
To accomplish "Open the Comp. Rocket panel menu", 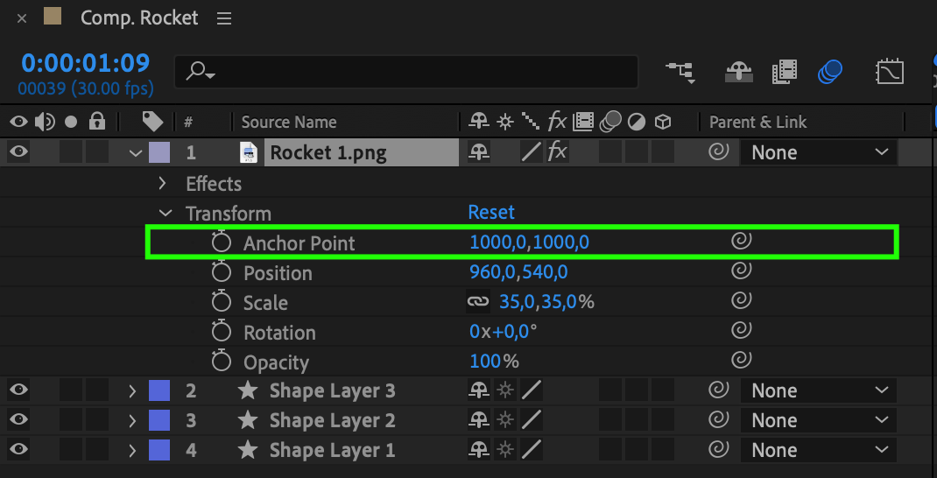I will [x=225, y=18].
